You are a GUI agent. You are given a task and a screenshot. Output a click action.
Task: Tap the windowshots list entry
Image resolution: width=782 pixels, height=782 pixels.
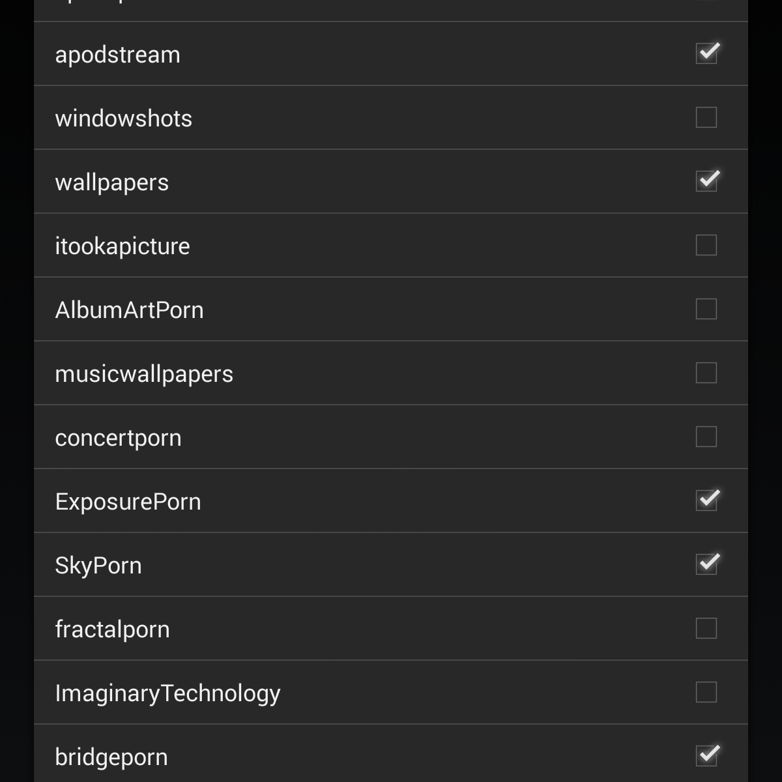click(123, 119)
